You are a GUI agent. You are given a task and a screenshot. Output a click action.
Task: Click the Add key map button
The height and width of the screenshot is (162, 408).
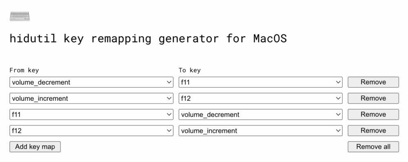click(35, 147)
